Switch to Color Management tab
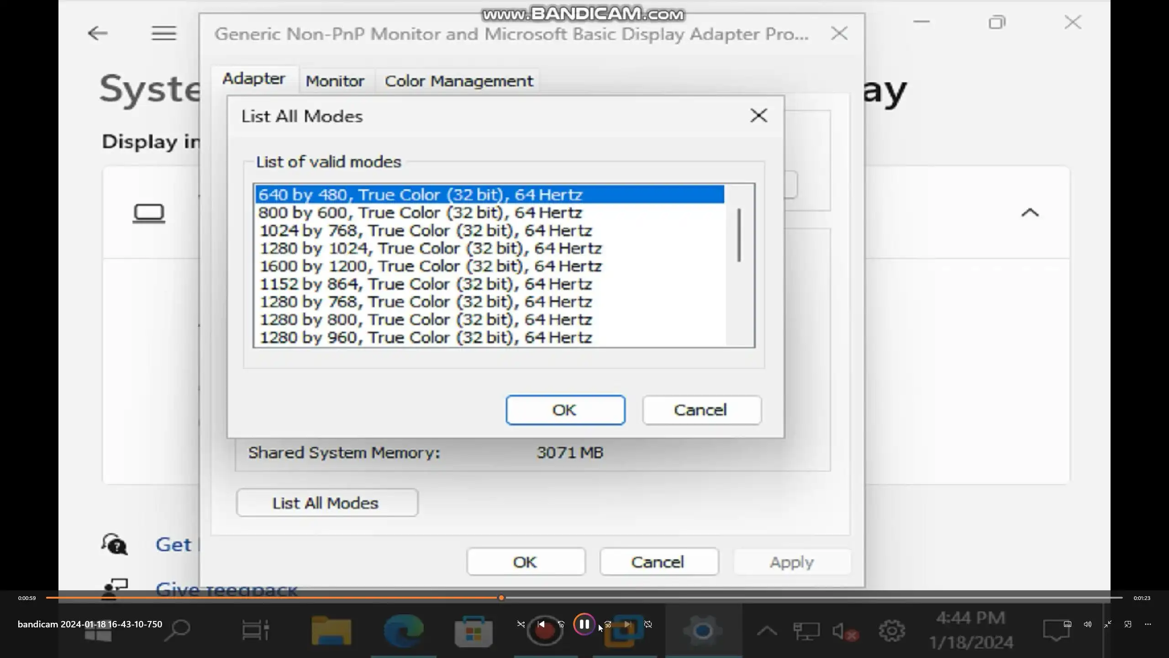The width and height of the screenshot is (1169, 658). pos(458,81)
